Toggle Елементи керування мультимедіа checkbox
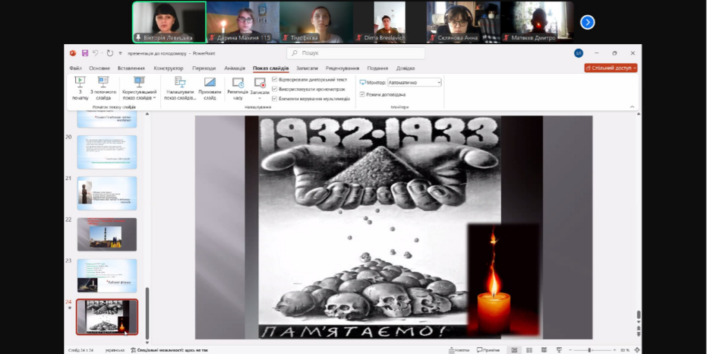707x354 pixels. (x=275, y=98)
